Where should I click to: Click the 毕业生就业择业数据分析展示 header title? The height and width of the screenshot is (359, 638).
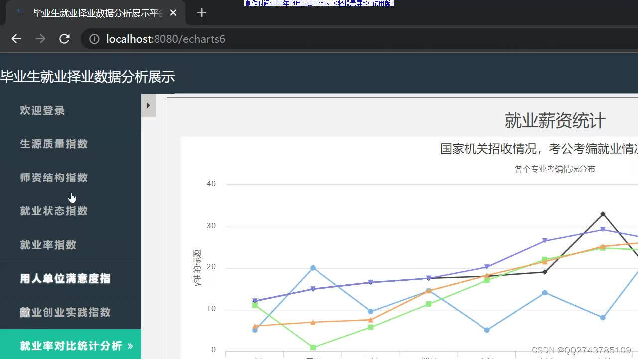[88, 77]
